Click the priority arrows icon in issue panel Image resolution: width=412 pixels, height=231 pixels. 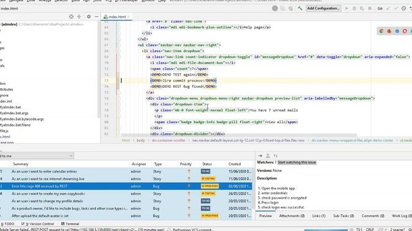click(x=276, y=156)
